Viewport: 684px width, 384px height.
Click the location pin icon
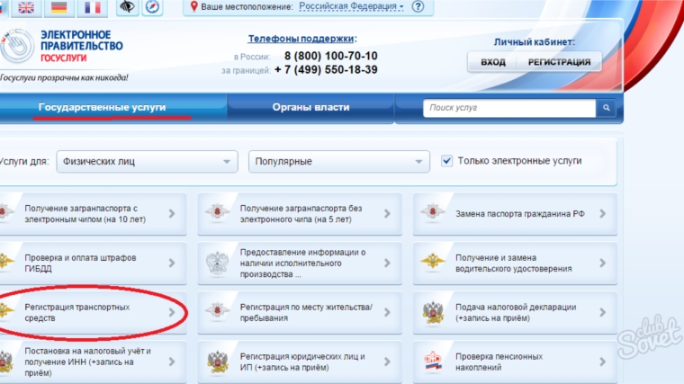click(x=194, y=6)
